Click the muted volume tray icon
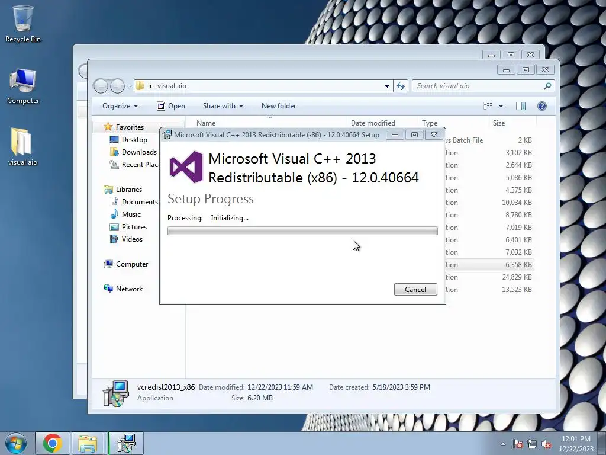This screenshot has height=455, width=606. 546,444
